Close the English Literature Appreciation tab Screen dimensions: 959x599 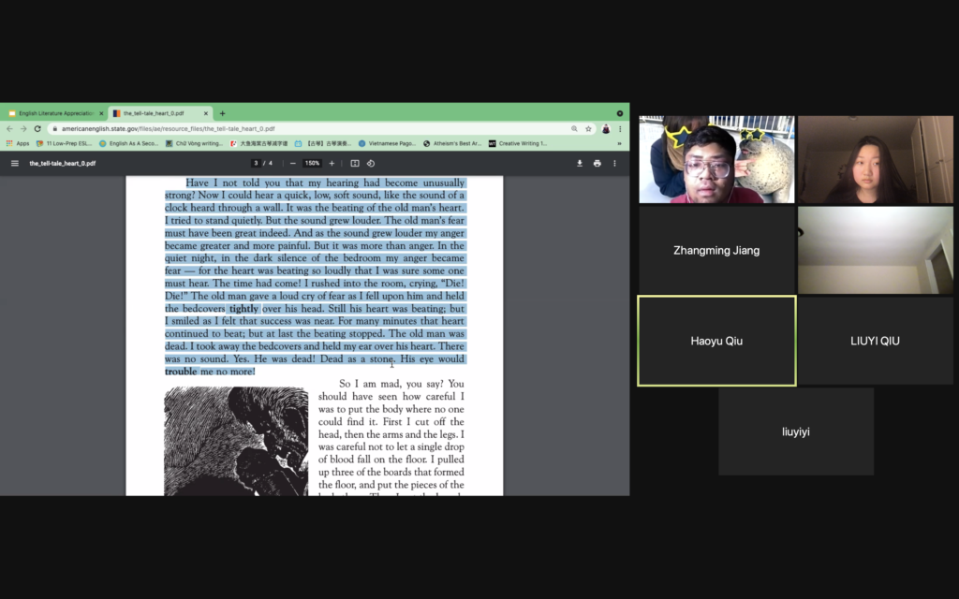pos(101,113)
